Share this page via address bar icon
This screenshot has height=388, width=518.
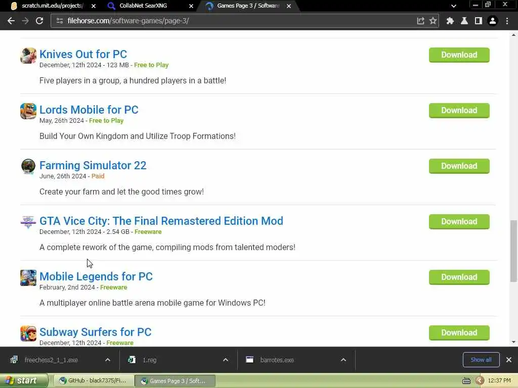point(420,21)
